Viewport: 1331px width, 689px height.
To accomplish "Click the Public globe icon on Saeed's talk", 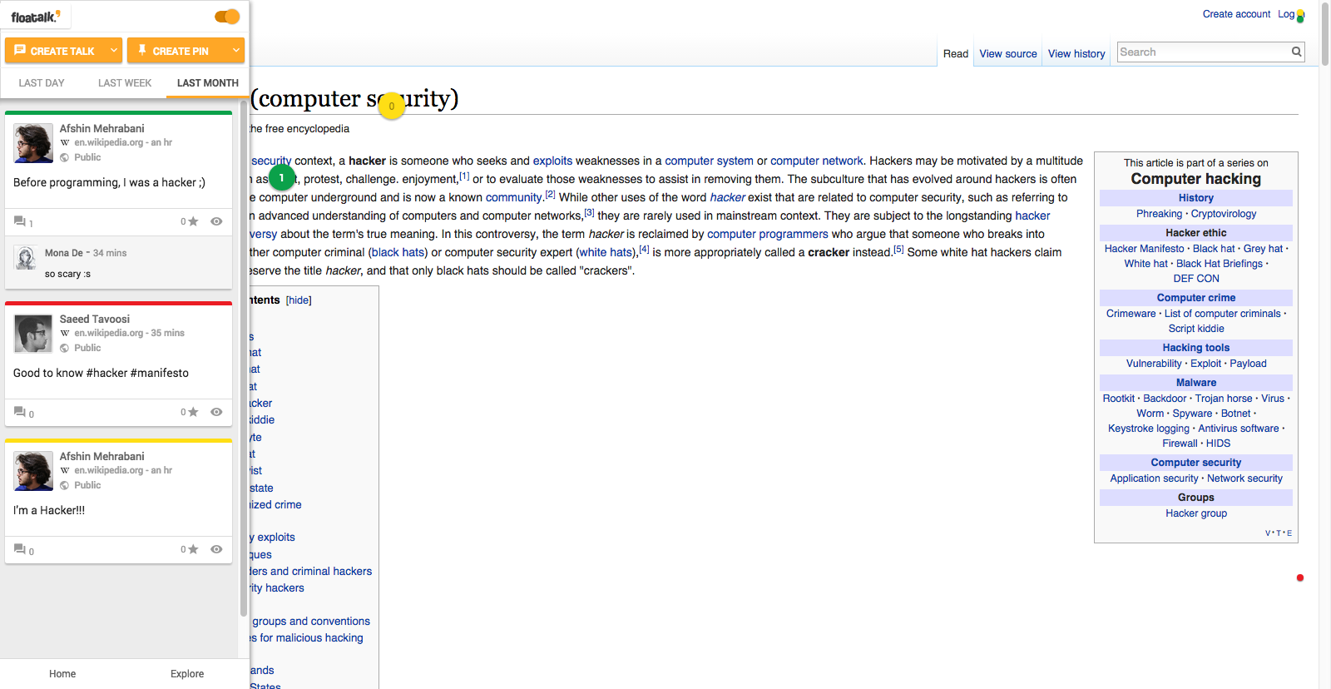I will (x=65, y=348).
